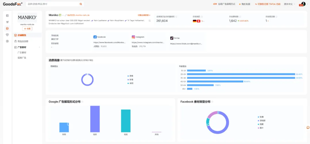The height and width of the screenshot is (144, 310).
Task: Click the Shopify badge next to Maniko
Action: point(60,15)
